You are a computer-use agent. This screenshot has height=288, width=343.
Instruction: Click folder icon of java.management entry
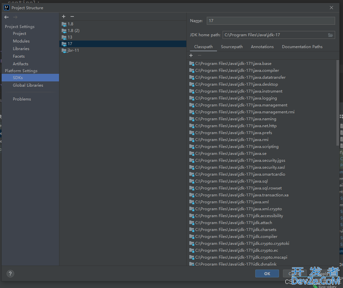click(x=192, y=105)
